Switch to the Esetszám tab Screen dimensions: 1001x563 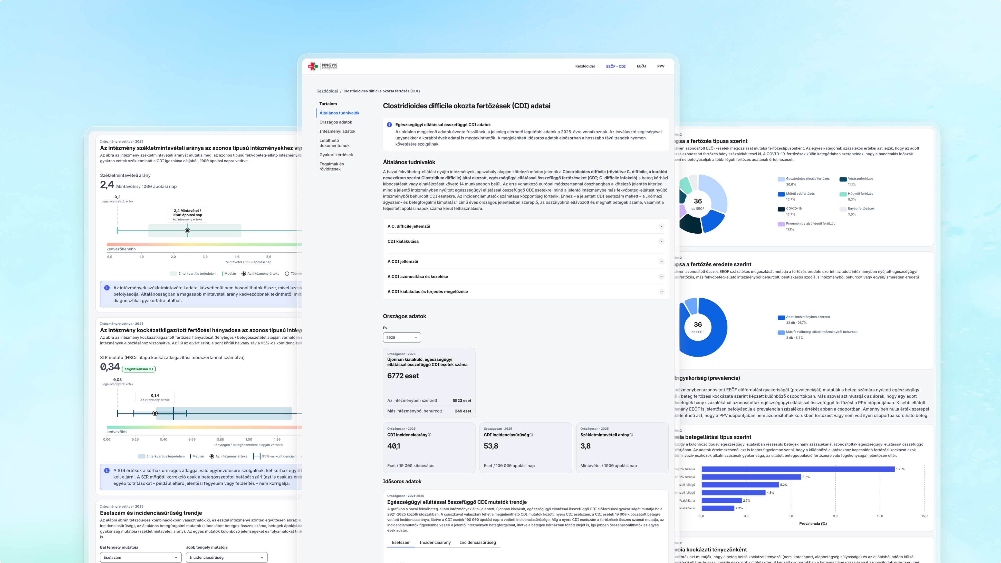[401, 542]
